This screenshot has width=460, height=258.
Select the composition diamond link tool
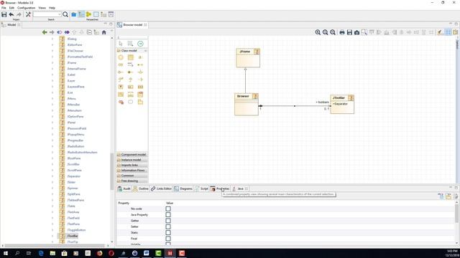pyautogui.click(x=131, y=72)
